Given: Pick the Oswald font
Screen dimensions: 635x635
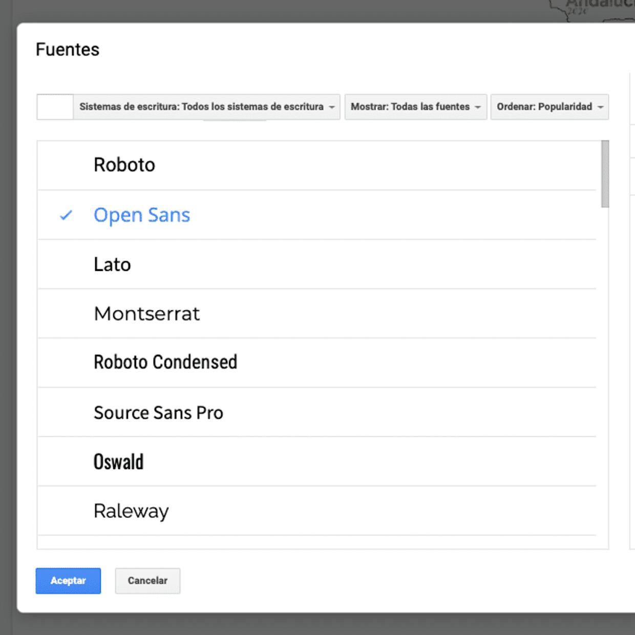Looking at the screenshot, I should [317, 461].
